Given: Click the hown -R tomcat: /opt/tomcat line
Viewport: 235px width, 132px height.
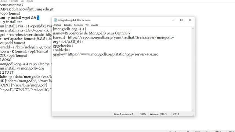Looking at the screenshot, I should 24,51.
